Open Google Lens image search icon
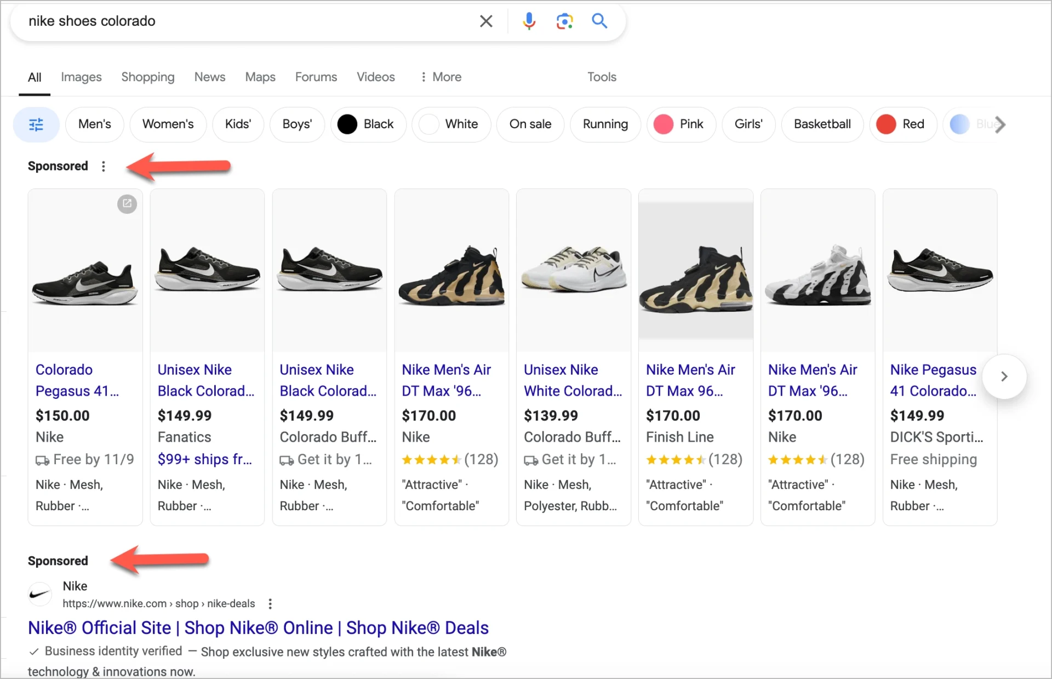This screenshot has width=1052, height=679. [x=564, y=21]
